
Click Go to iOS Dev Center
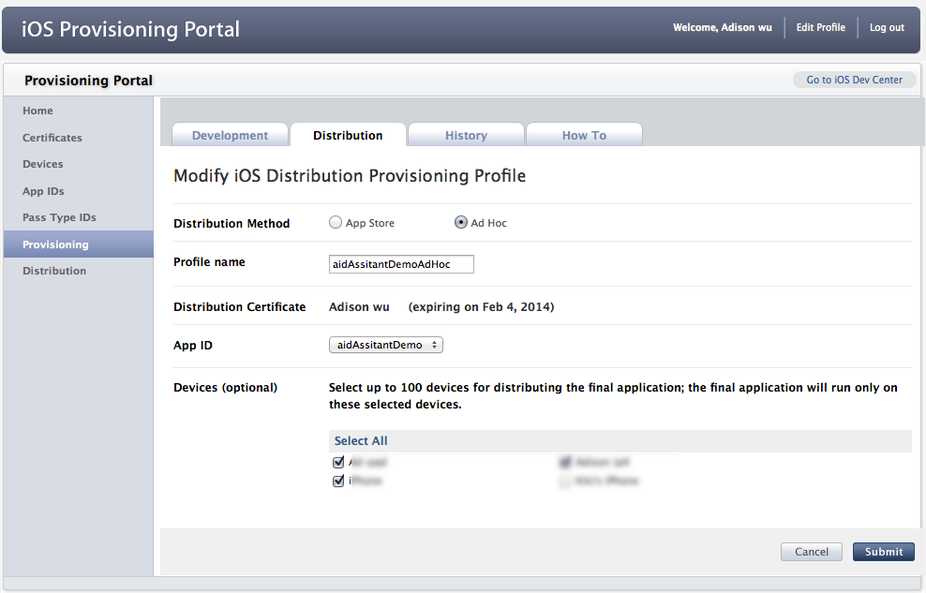click(855, 80)
